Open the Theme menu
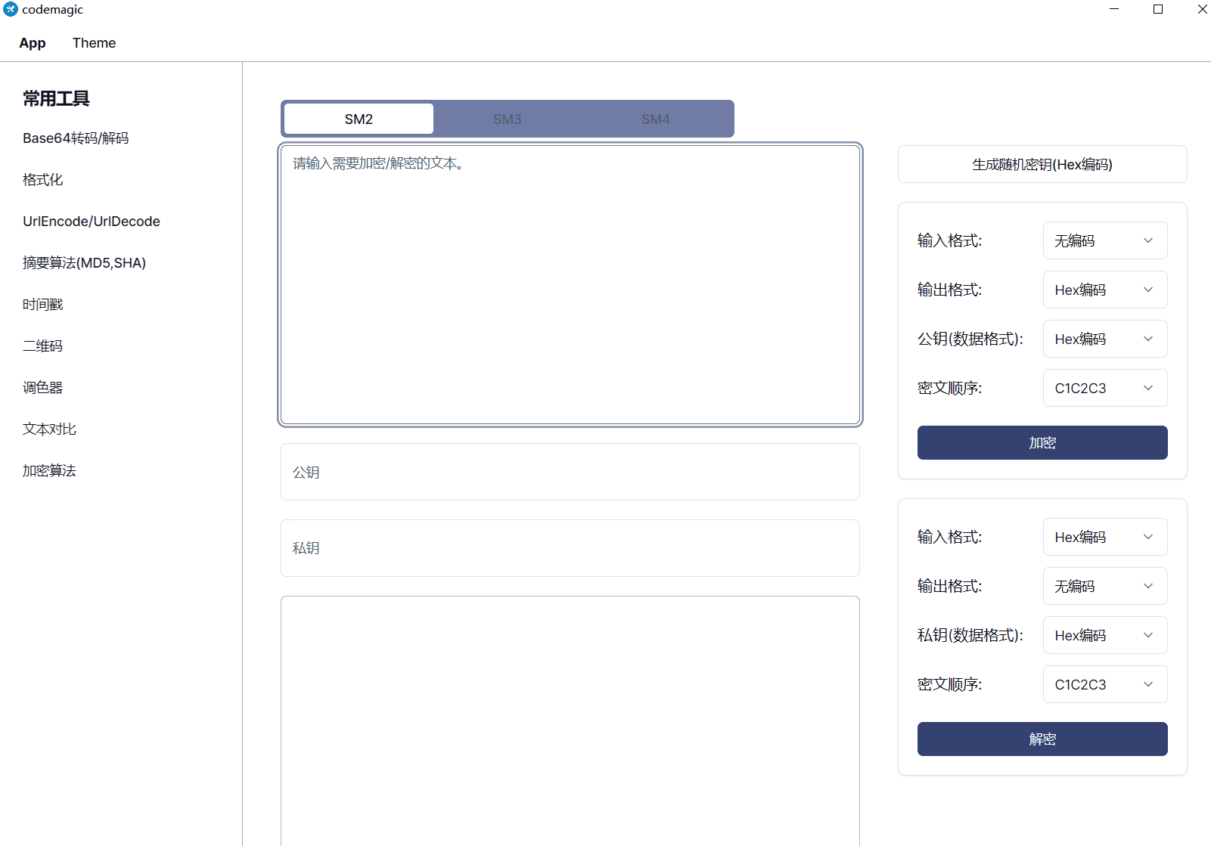1211x846 pixels. pos(93,43)
